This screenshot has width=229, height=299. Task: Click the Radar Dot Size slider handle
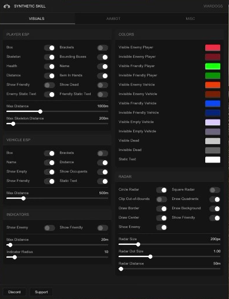150,256
